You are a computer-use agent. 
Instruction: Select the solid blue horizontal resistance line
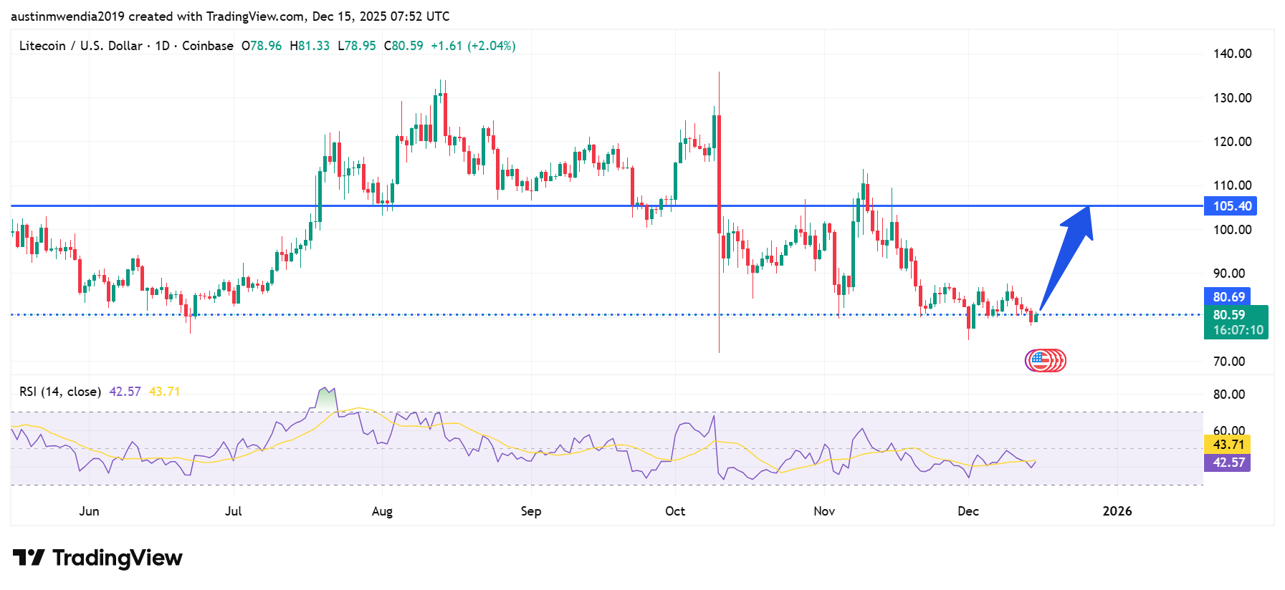(502, 205)
